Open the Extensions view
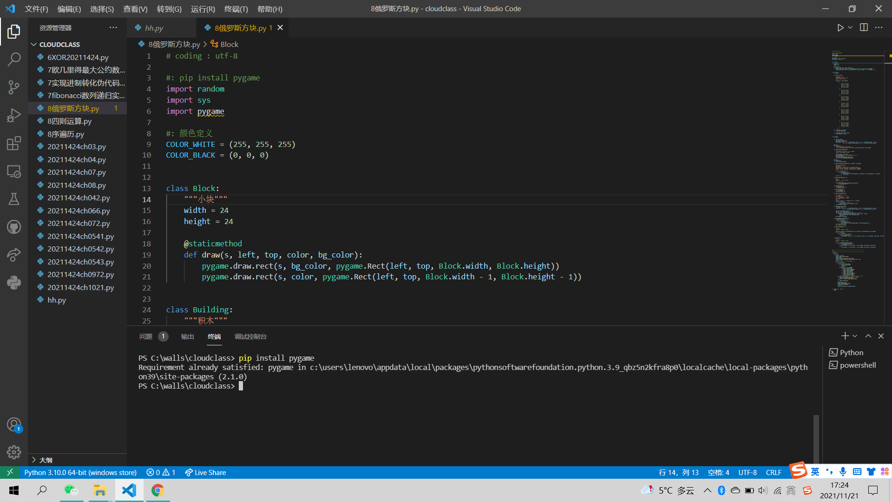The width and height of the screenshot is (892, 502). (x=14, y=143)
